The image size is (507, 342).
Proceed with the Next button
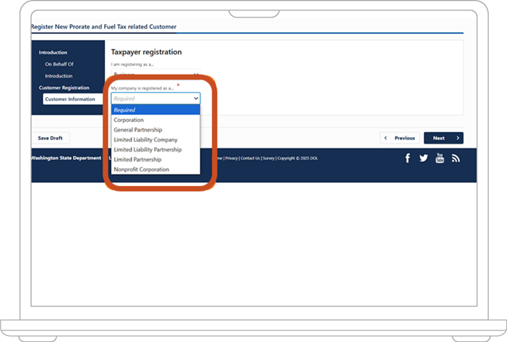tap(444, 138)
